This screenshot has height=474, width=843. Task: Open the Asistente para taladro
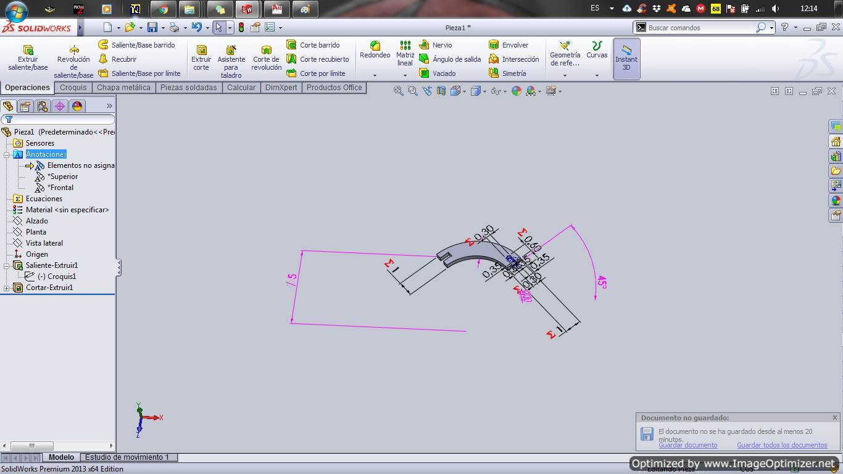(x=231, y=62)
